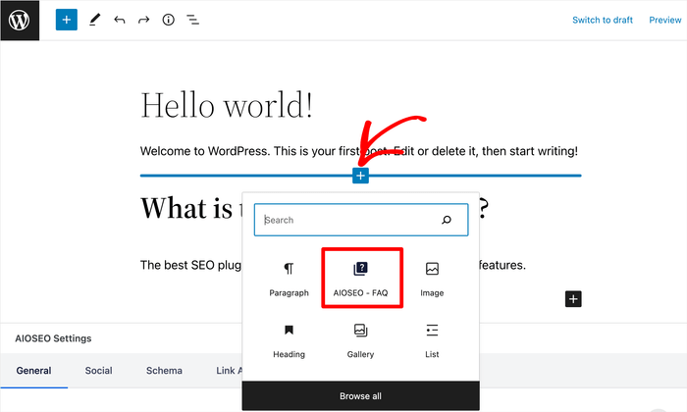Viewport: 687px width, 412px height.
Task: Click the Welcome to WordPress paragraph
Action: pos(359,151)
